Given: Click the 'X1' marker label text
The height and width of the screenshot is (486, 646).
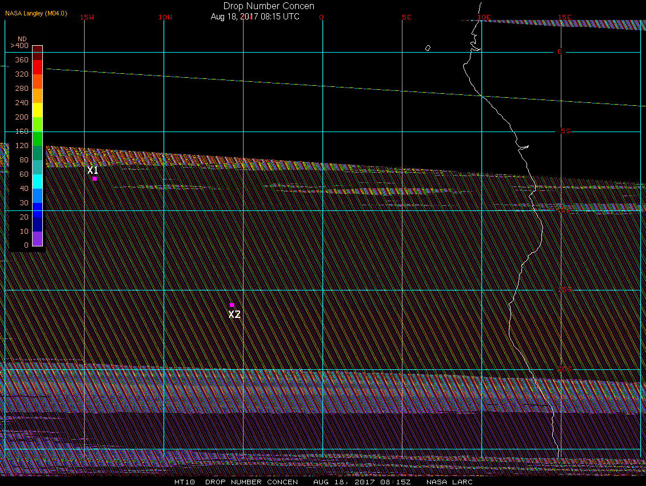Looking at the screenshot, I should (x=93, y=170).
